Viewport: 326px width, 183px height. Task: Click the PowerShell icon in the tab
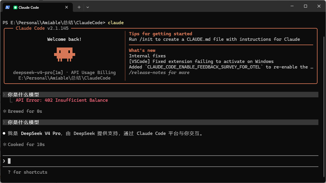[x=8, y=7]
